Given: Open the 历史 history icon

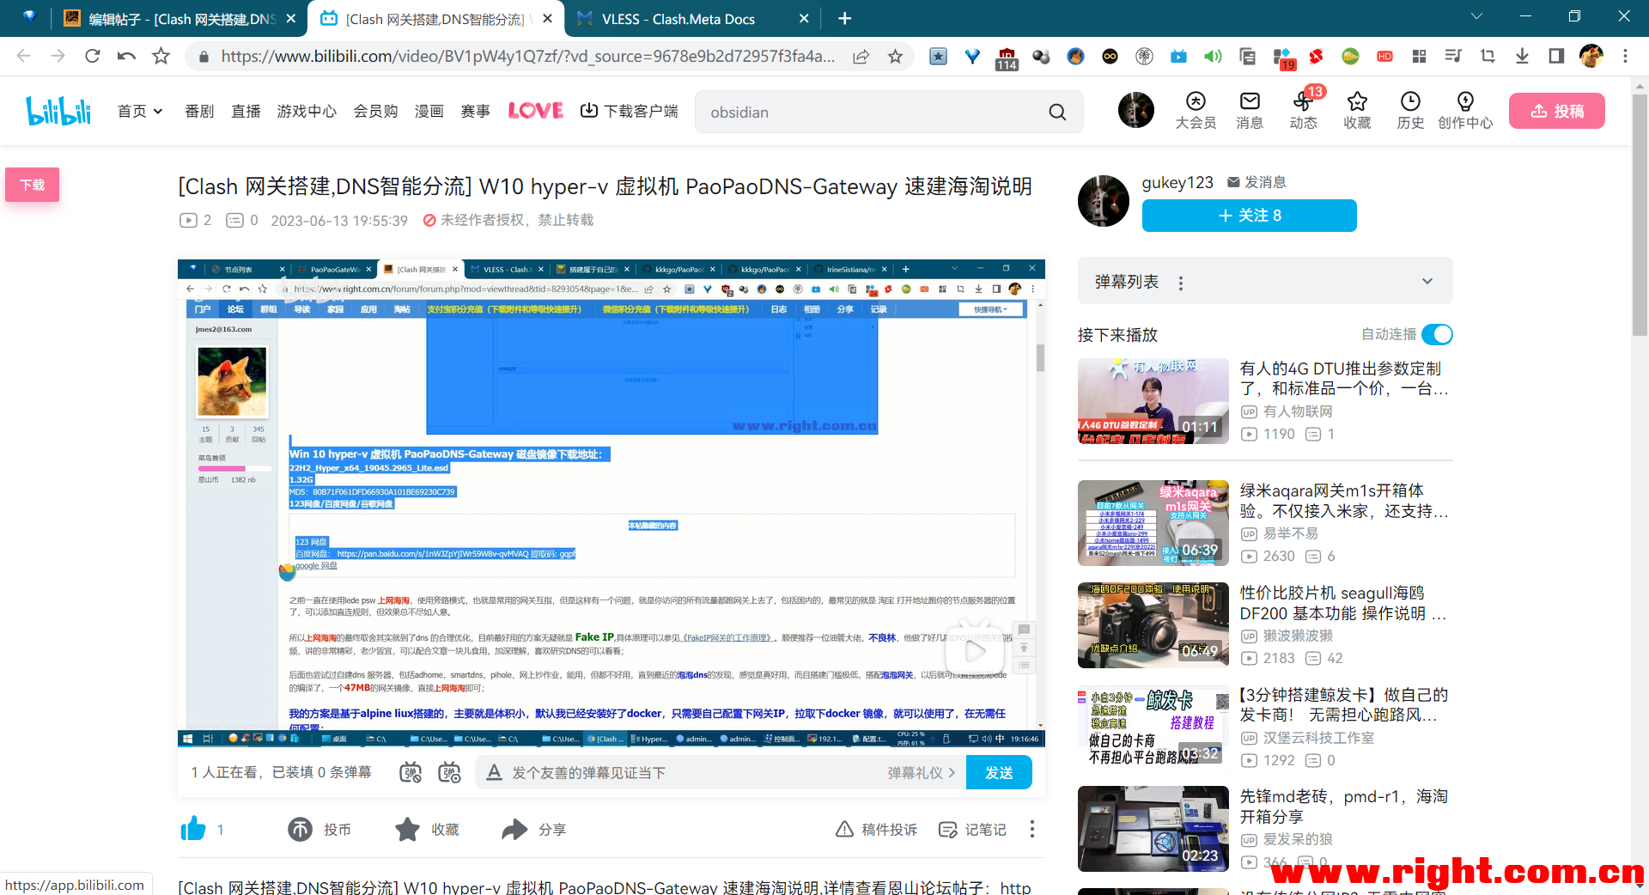Looking at the screenshot, I should (x=1410, y=111).
